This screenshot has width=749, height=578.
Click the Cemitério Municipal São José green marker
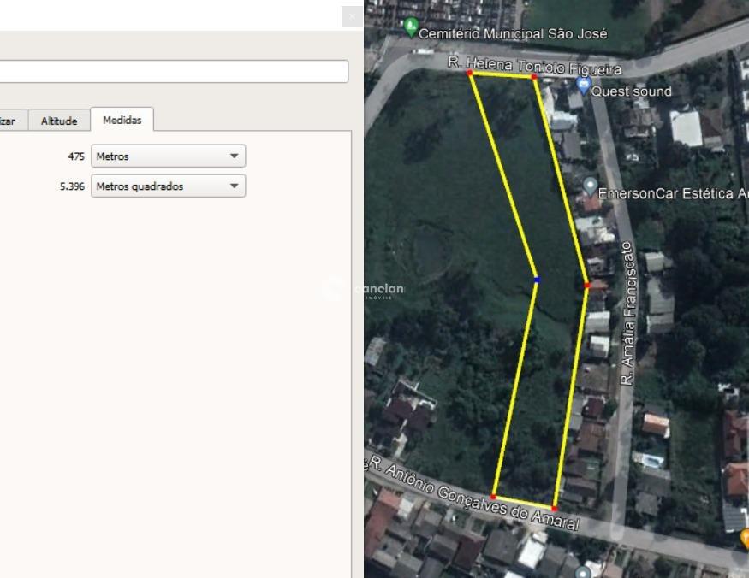(411, 27)
